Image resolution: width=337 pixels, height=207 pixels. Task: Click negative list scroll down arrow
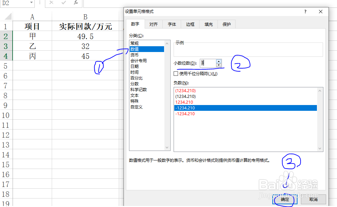pyautogui.click(x=320, y=149)
